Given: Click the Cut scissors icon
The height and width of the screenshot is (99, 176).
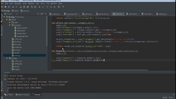Looking at the screenshot, I should [x=21, y=7].
